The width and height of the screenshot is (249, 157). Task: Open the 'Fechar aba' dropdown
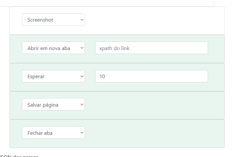[x=53, y=133]
